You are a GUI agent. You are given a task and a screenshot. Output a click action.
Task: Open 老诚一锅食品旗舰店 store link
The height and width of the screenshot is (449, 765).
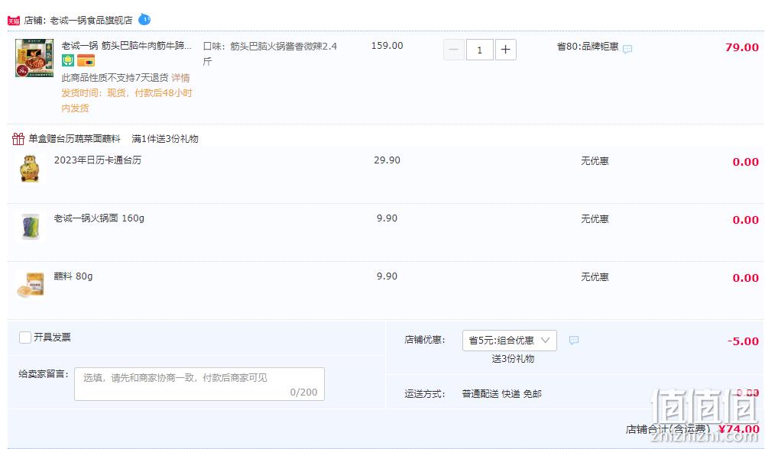91,21
